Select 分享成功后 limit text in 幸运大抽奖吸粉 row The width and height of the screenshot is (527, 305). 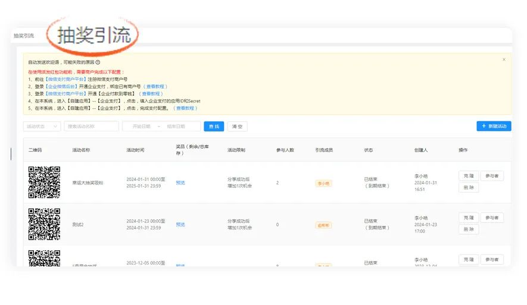(238, 179)
